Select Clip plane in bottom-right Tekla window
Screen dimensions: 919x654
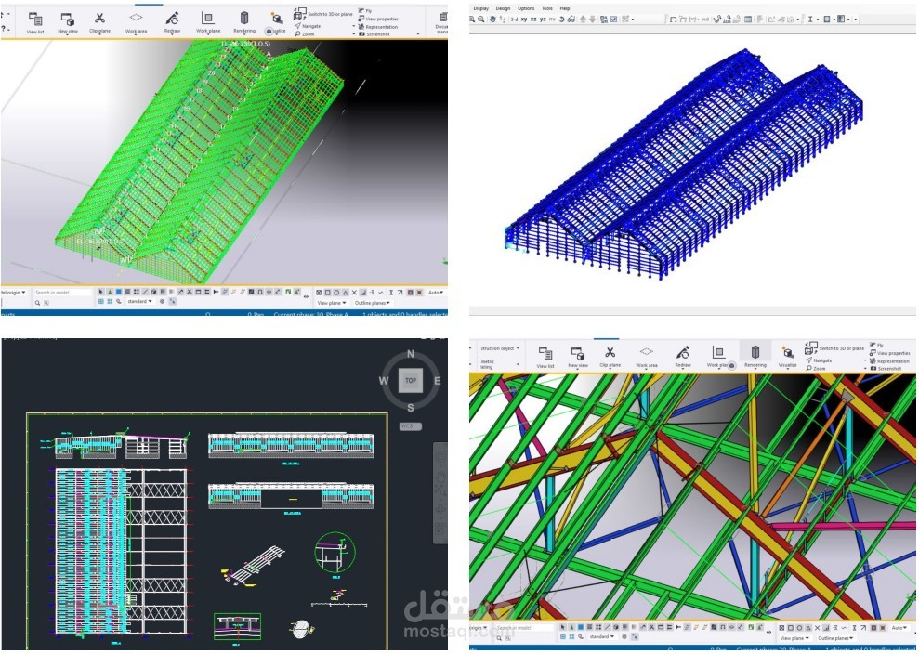pyautogui.click(x=610, y=358)
